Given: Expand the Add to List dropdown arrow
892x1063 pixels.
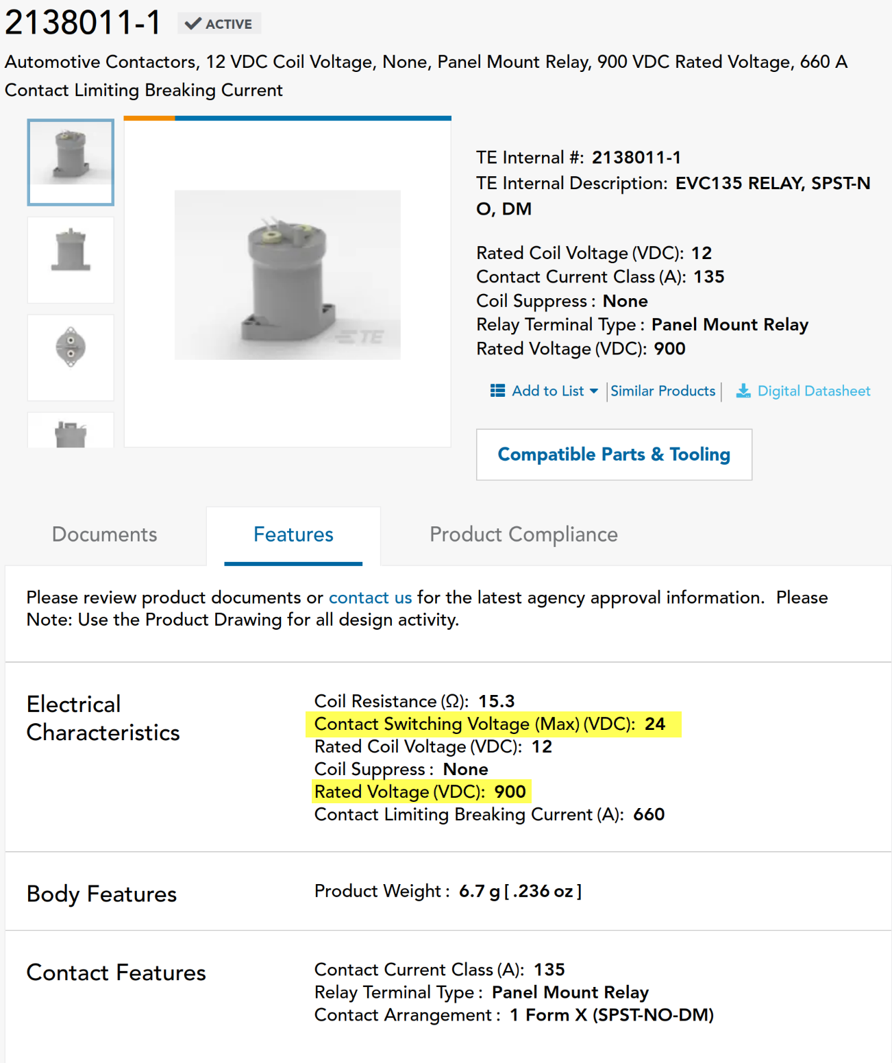Looking at the screenshot, I should (593, 391).
